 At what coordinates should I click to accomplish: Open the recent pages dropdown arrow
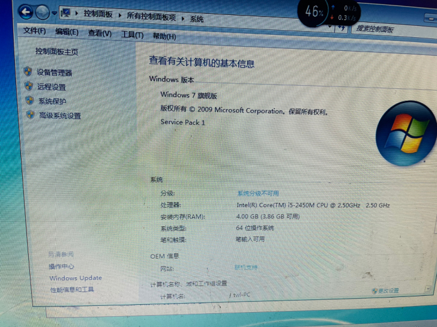coord(55,13)
